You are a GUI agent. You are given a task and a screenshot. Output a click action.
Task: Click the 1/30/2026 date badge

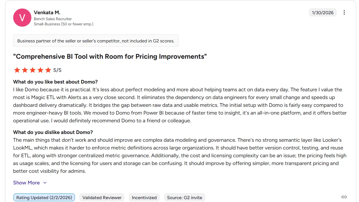[x=322, y=12]
